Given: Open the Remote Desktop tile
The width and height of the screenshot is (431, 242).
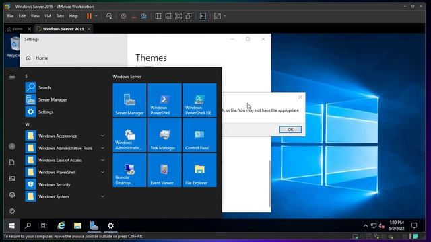Looking at the screenshot, I should (129, 170).
